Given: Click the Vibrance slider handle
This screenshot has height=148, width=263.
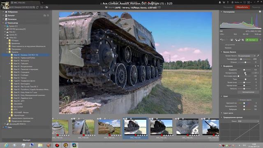Looking at the screenshot, I should [x=244, y=109].
